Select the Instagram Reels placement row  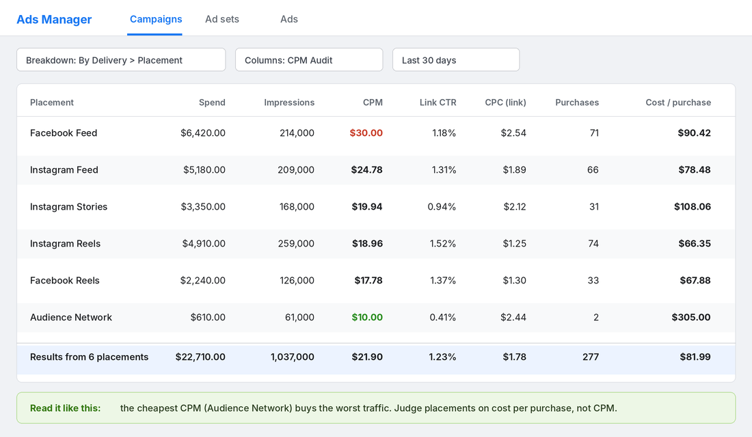point(376,244)
